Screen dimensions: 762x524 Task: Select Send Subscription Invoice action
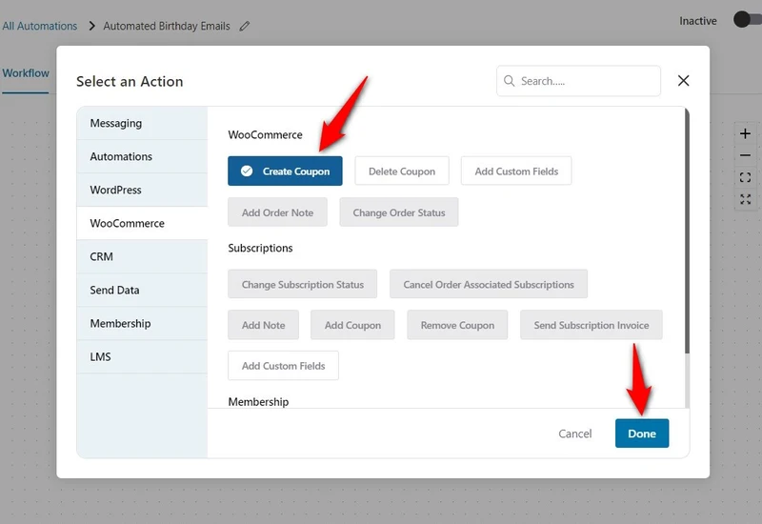click(592, 325)
